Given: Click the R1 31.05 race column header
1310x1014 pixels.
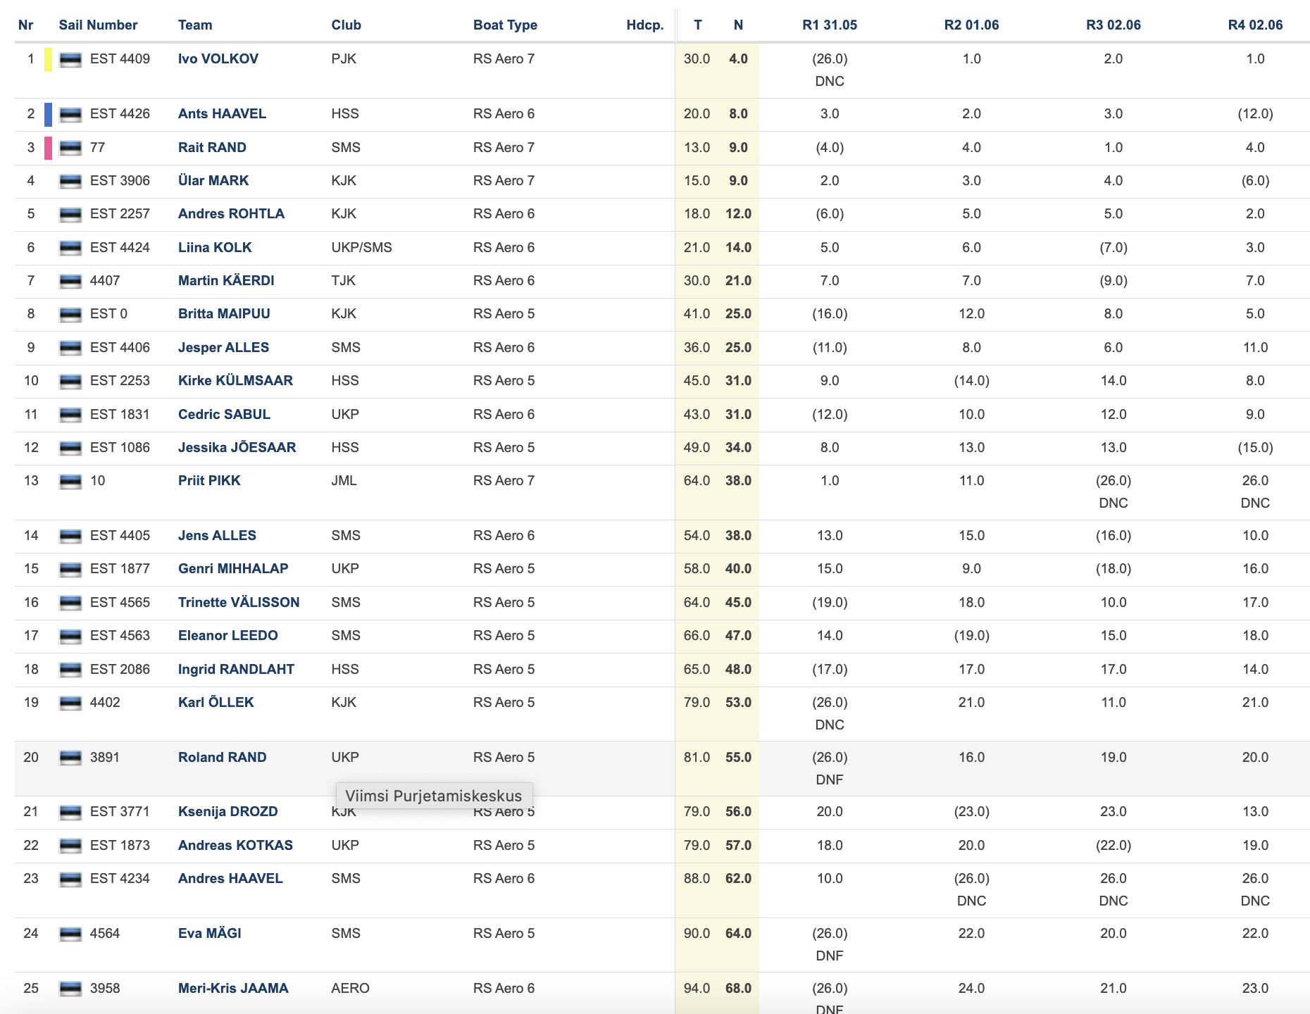Looking at the screenshot, I should [830, 25].
